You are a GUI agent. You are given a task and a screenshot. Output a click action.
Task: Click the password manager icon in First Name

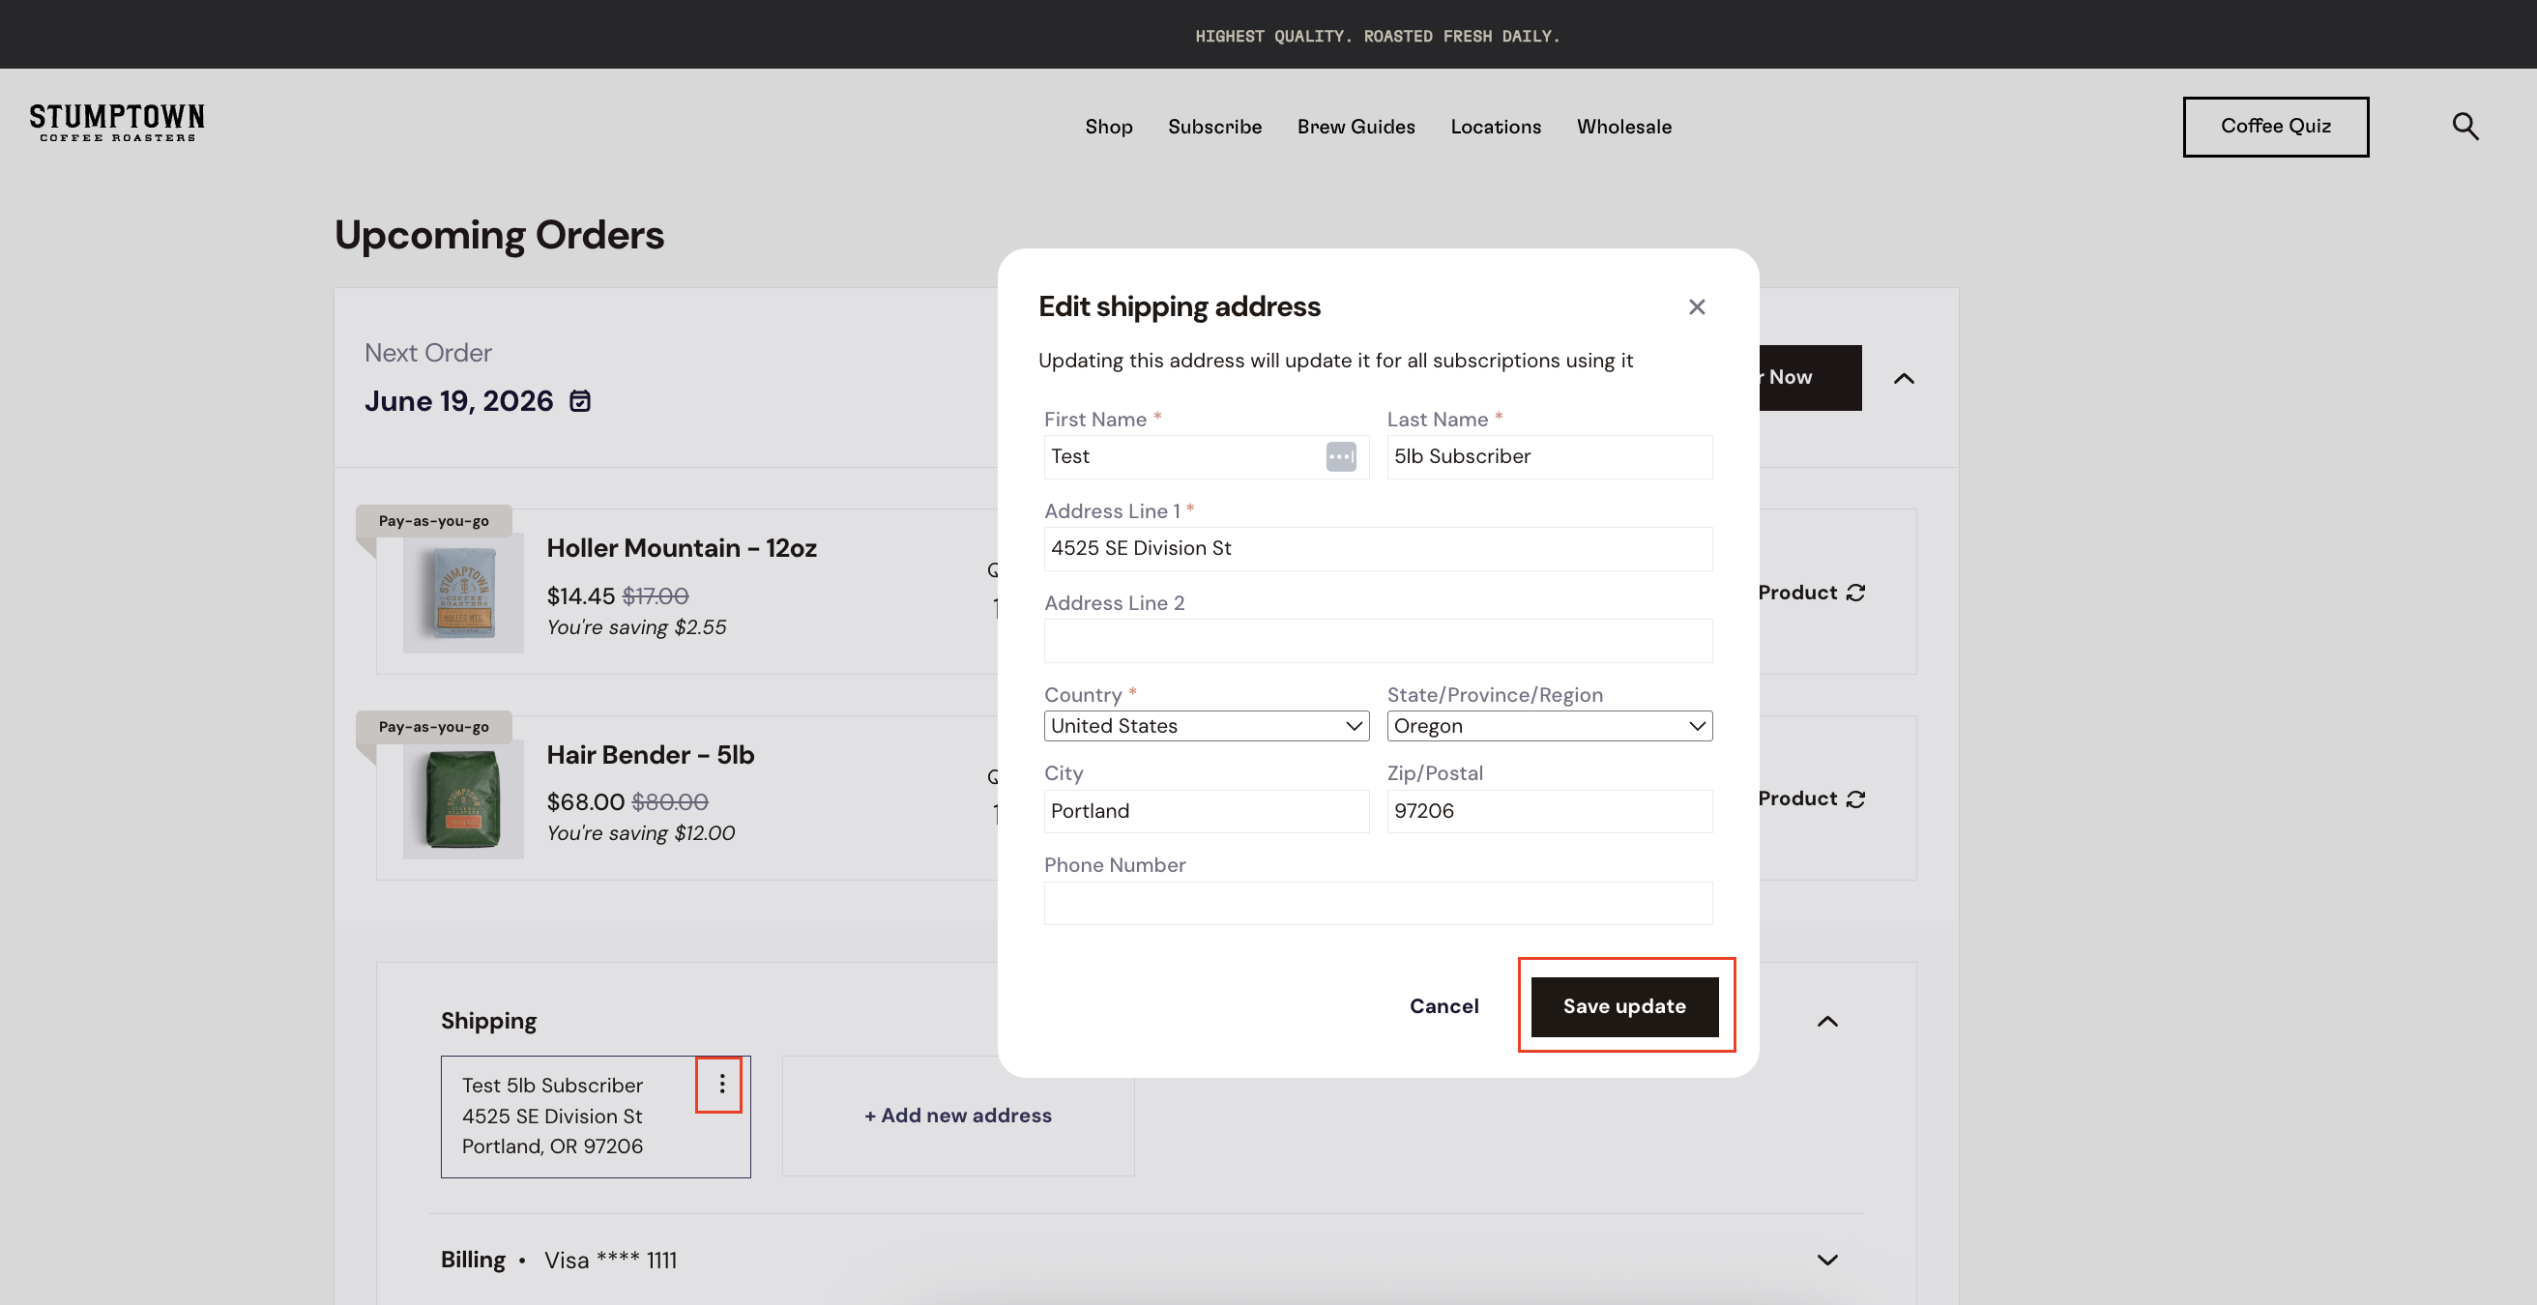[1340, 457]
